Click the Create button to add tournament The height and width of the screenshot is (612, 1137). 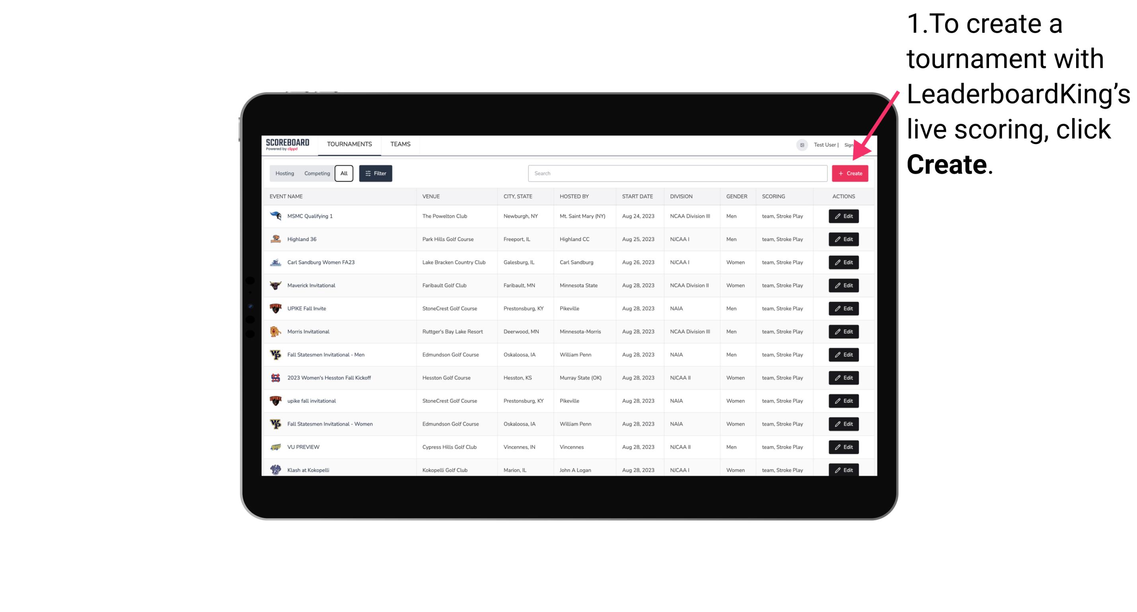(850, 173)
